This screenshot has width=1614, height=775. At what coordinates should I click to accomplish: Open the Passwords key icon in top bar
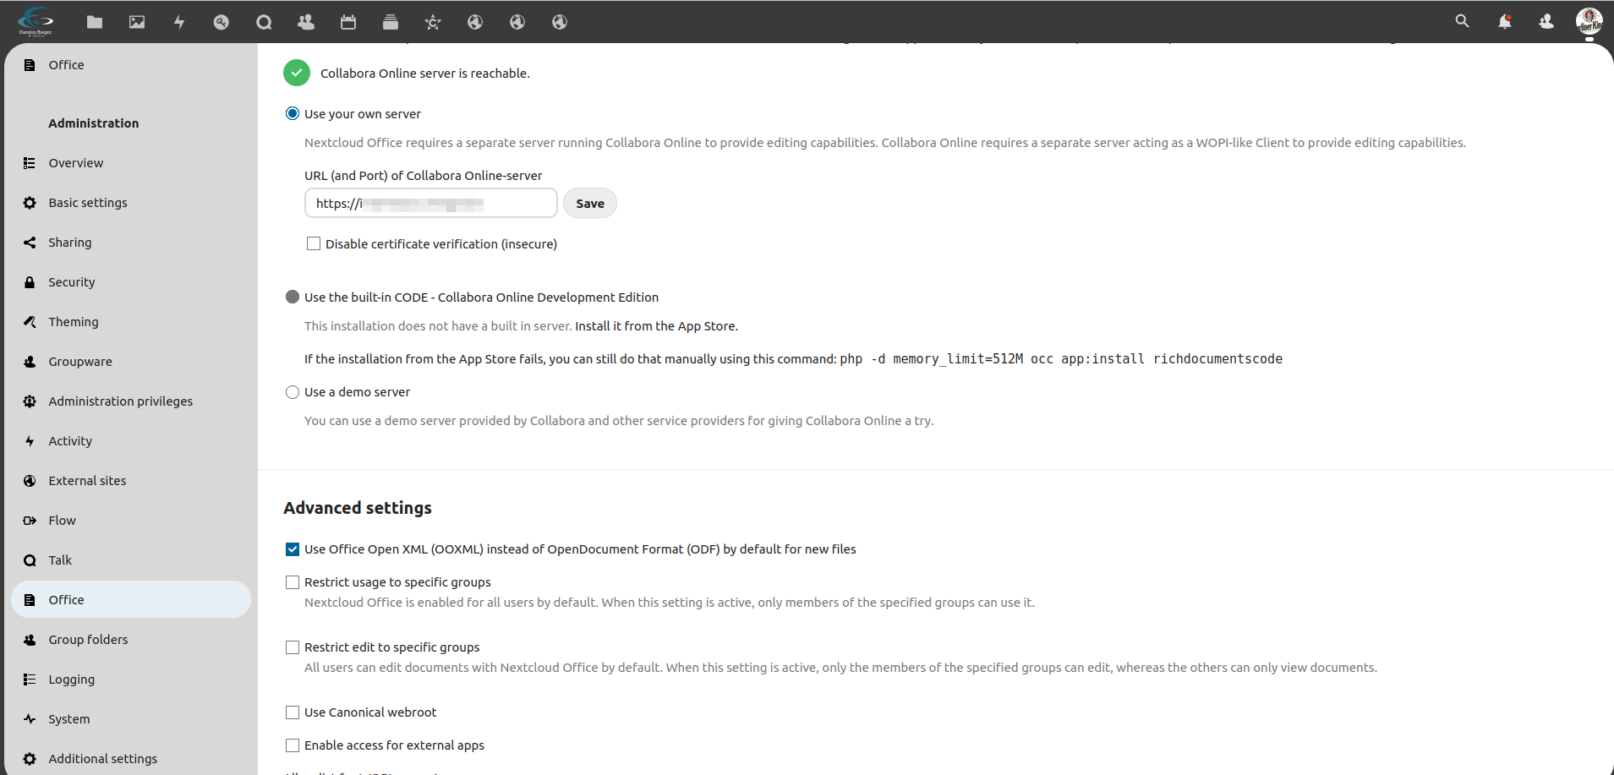222,22
